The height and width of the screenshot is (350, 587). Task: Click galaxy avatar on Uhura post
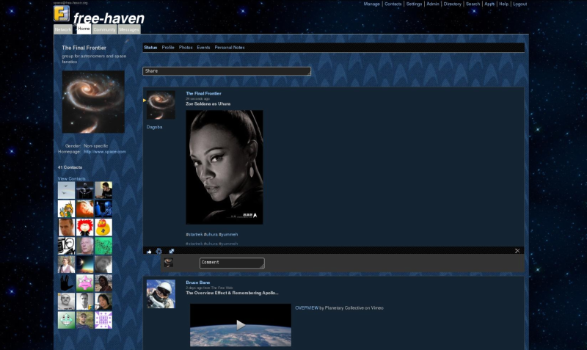click(x=161, y=105)
